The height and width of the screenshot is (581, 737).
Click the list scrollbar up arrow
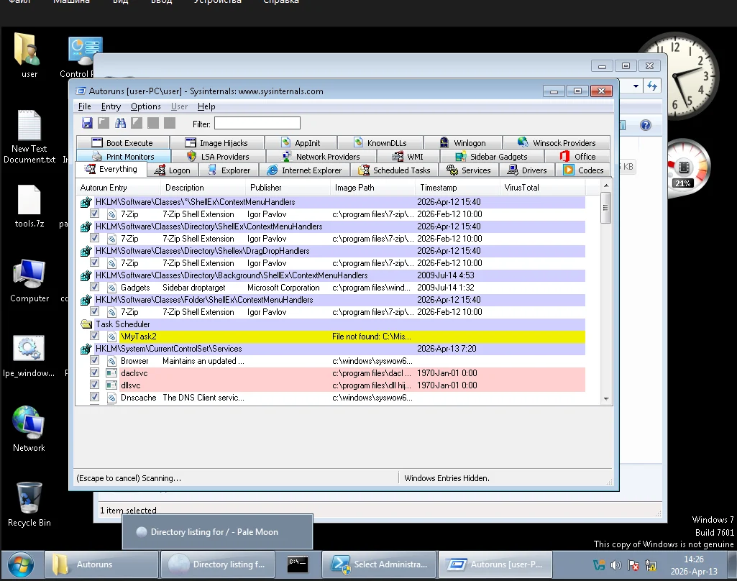point(606,186)
